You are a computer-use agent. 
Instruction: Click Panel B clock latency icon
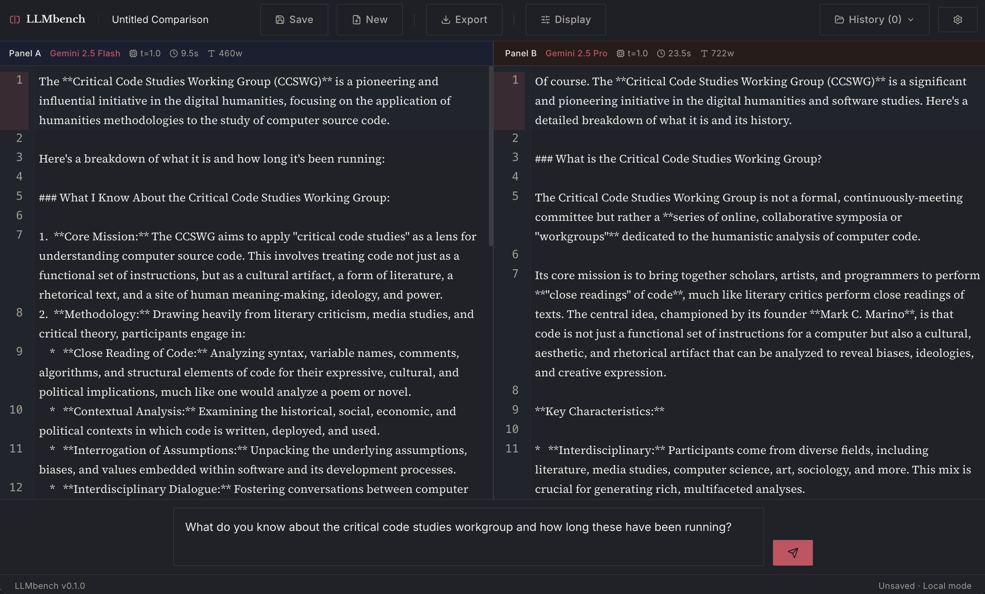point(661,53)
